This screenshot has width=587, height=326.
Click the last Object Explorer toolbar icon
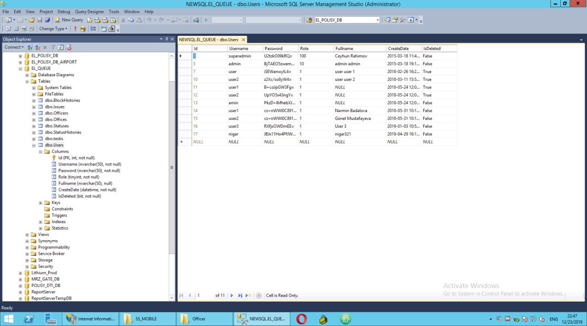click(68, 47)
